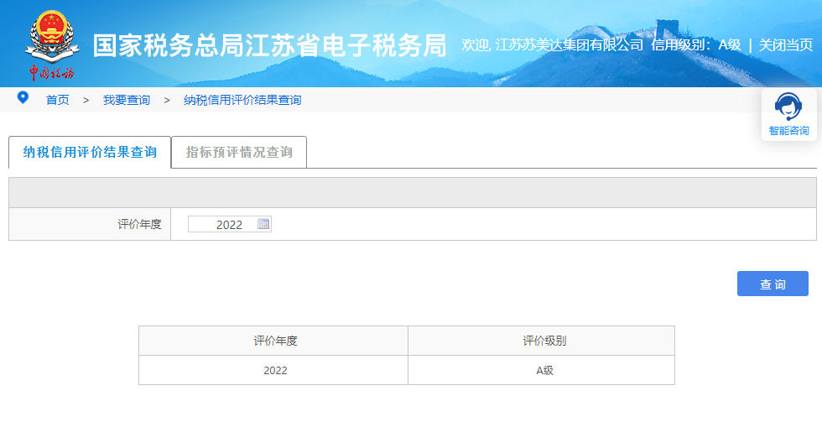Viewport: 822px width, 422px height.
Task: Click the 评价年度 label in query form
Action: point(139,224)
